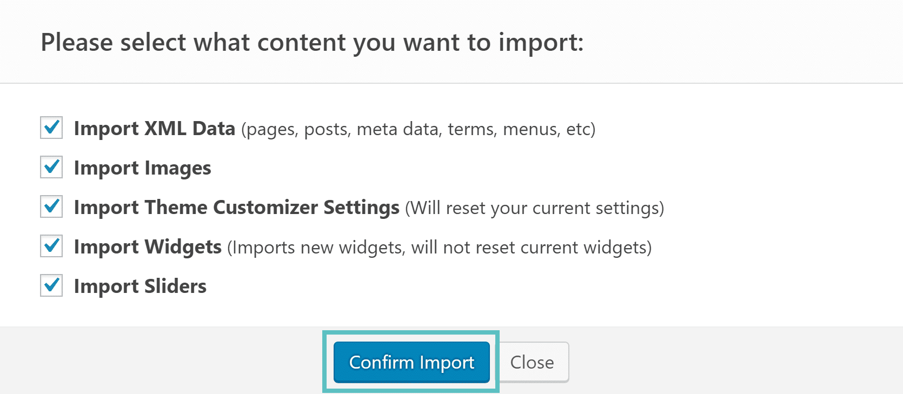
Task: Select the Import Widgets label text
Action: 148,246
